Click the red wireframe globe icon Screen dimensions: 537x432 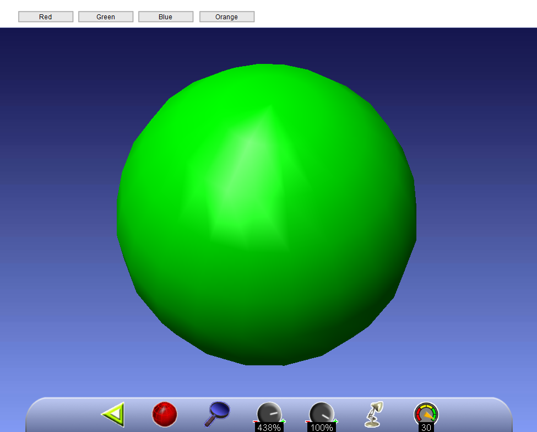[x=165, y=414]
